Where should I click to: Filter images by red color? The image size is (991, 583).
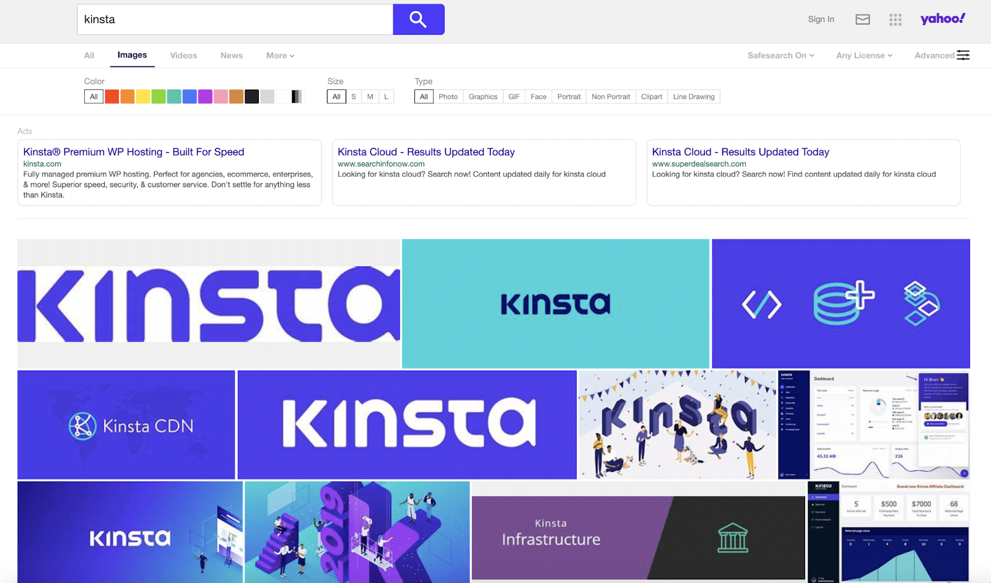pos(112,97)
